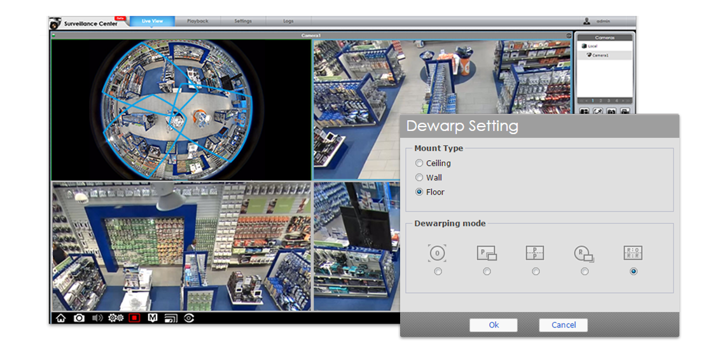Switch to the Live View tab
The image size is (708, 356).
point(152,21)
